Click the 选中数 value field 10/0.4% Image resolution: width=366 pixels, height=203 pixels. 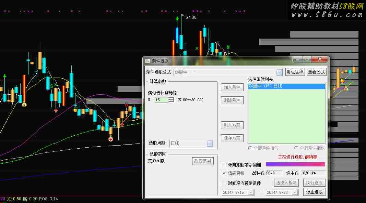click(313, 173)
